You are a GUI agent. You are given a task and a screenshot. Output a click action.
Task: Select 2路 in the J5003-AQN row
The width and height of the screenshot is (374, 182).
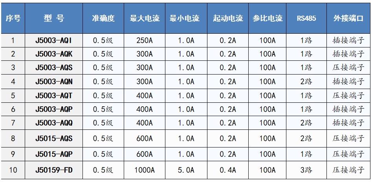click(x=306, y=82)
